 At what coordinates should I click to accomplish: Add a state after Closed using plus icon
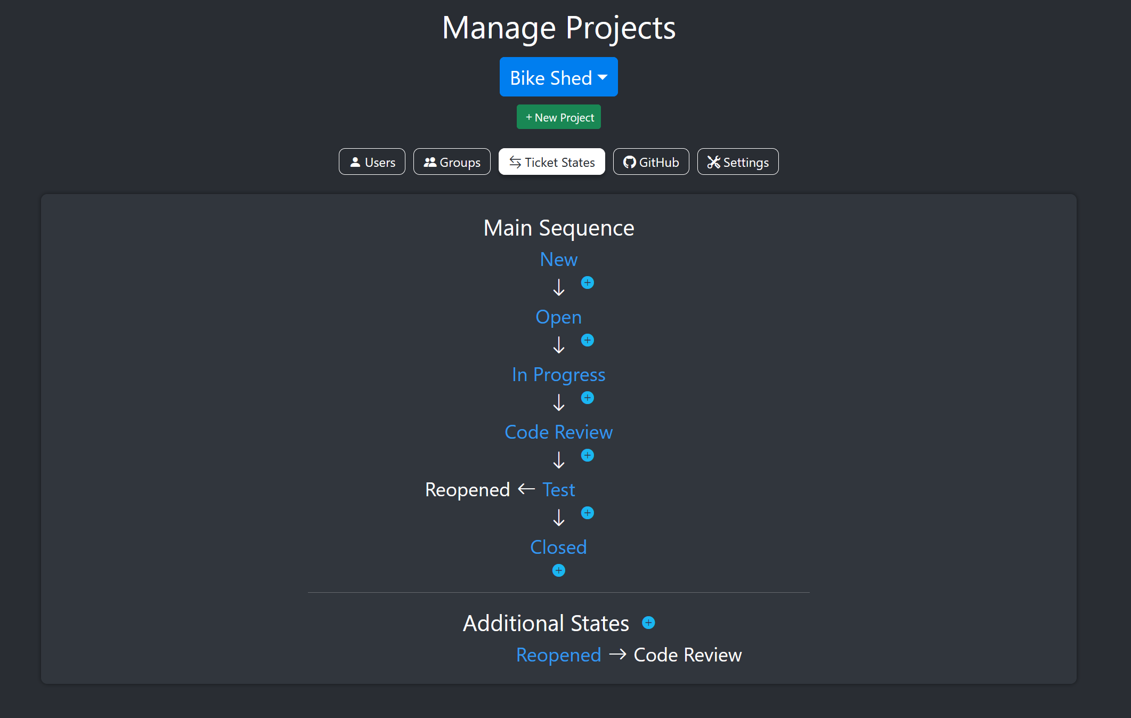pyautogui.click(x=558, y=570)
